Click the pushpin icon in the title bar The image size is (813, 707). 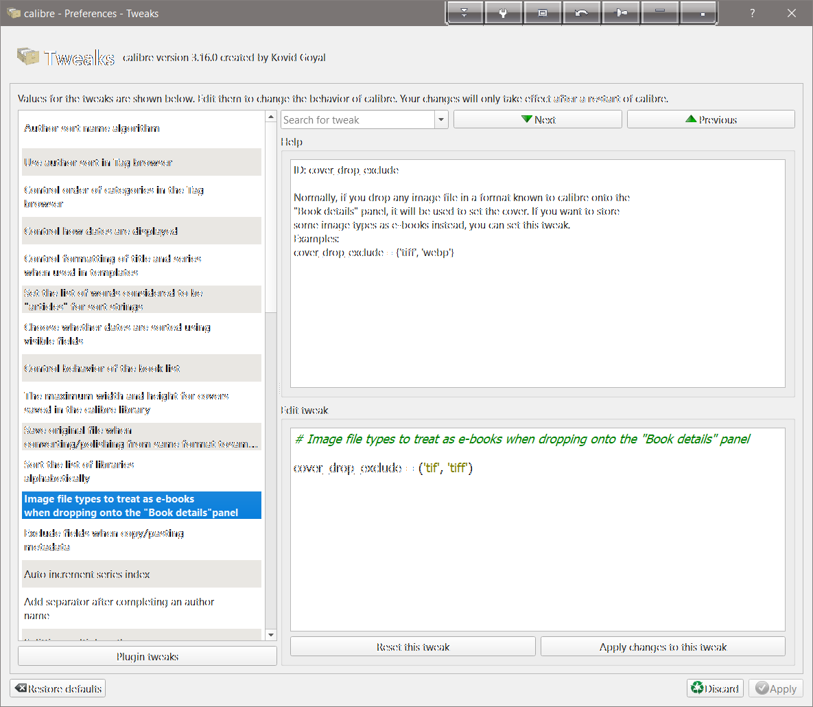(621, 13)
